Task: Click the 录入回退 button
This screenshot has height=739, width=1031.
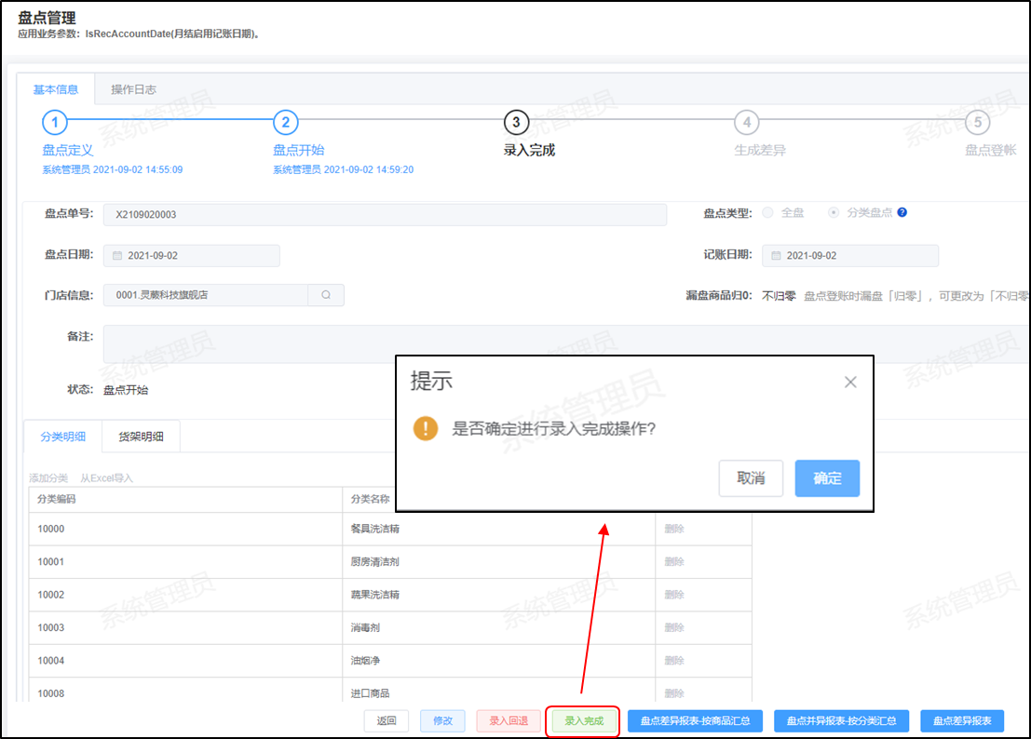Action: (509, 720)
